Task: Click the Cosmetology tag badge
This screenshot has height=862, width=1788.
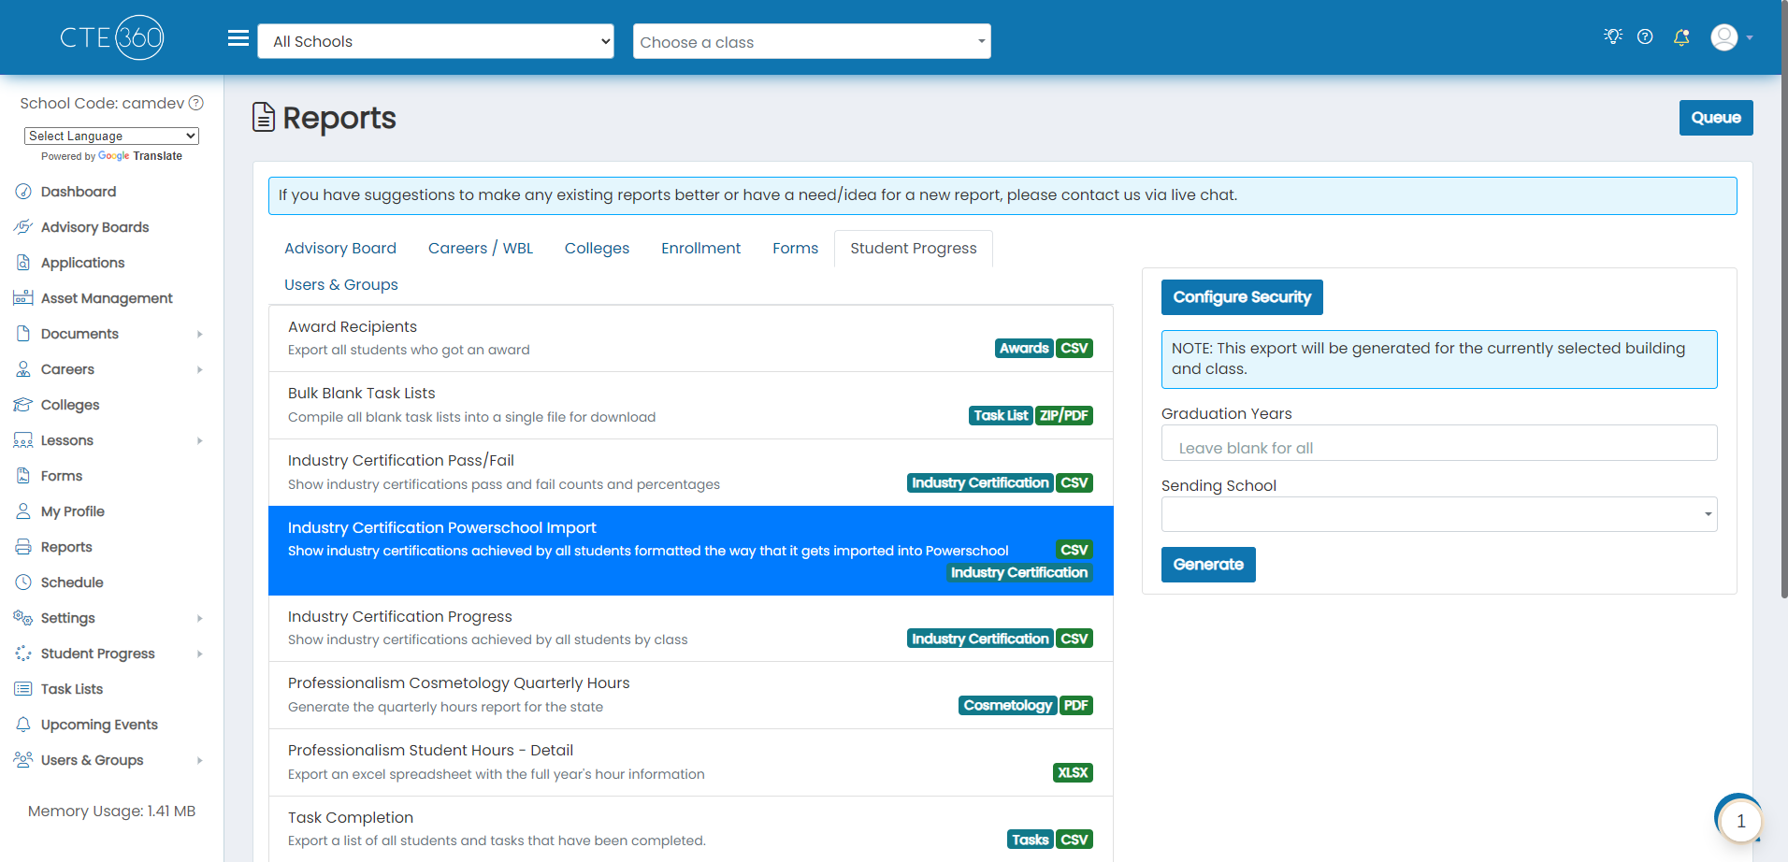Action: click(1007, 706)
